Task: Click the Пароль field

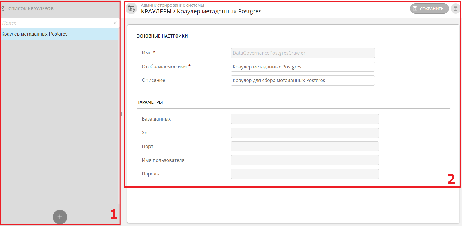Action: [x=305, y=174]
